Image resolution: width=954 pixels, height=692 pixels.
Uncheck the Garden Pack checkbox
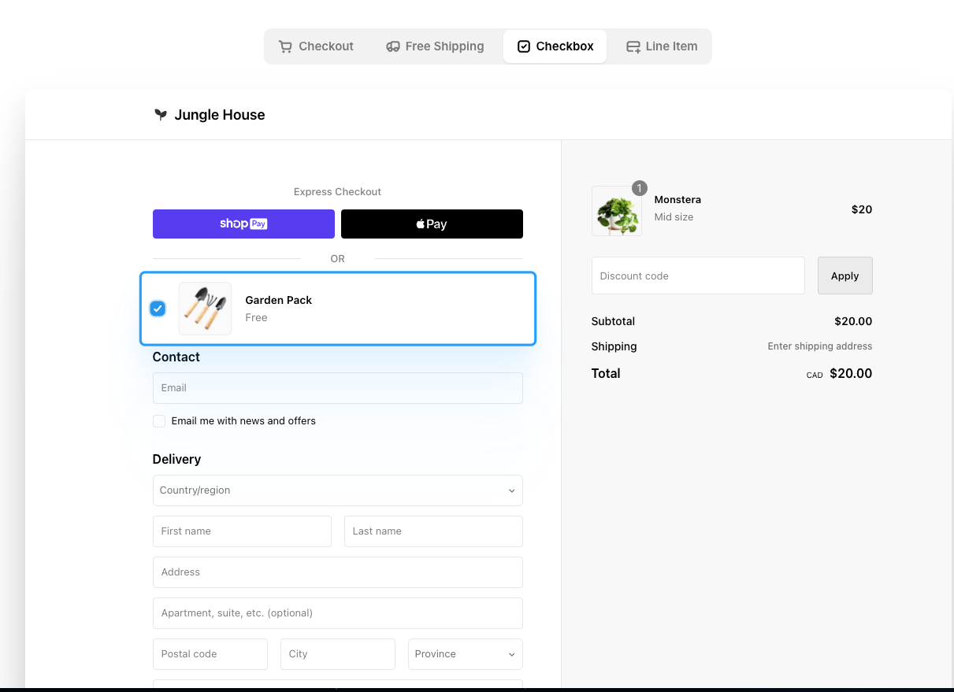pyautogui.click(x=158, y=309)
